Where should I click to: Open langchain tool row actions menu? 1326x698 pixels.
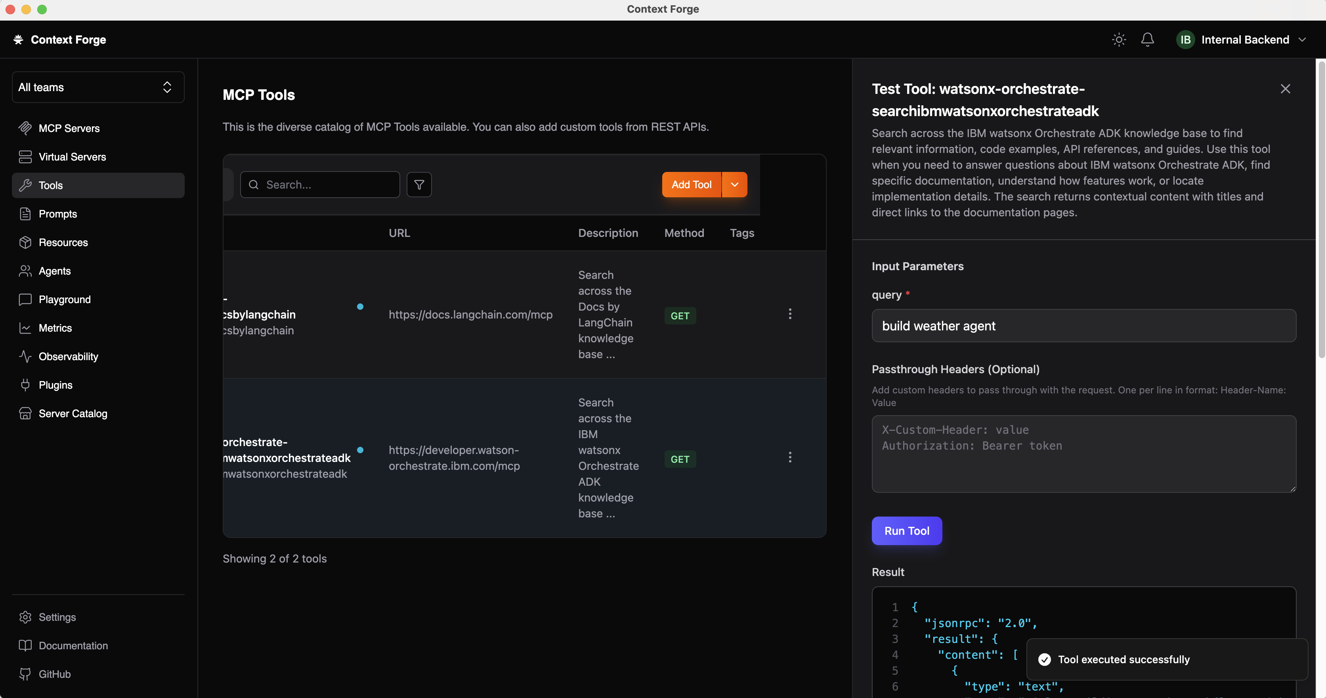click(x=790, y=314)
